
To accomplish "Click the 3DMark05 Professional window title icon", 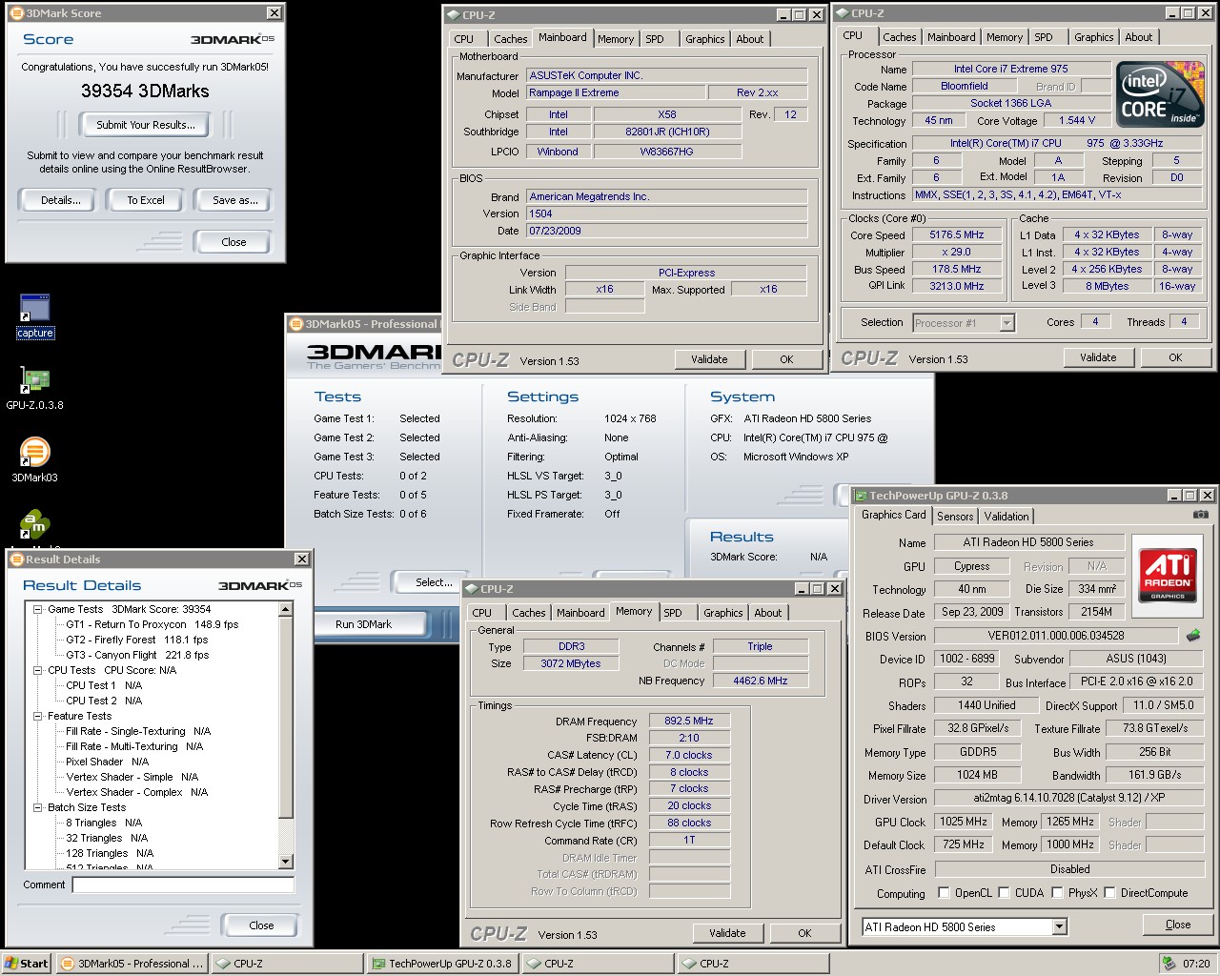I will click(x=295, y=324).
